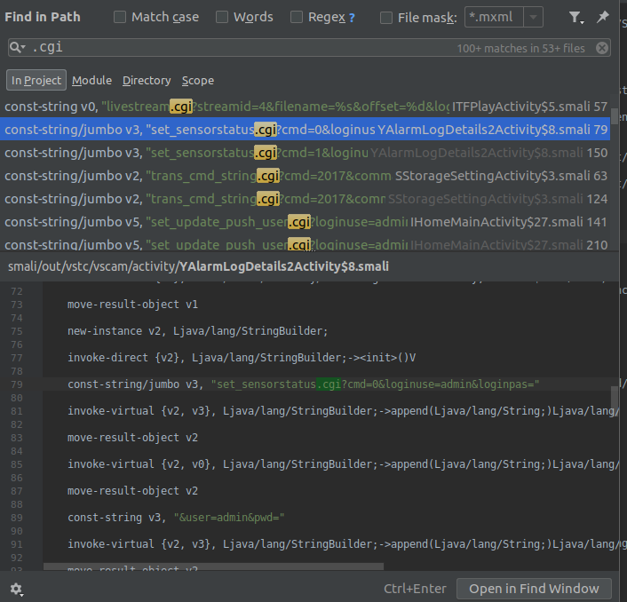This screenshot has height=602, width=627.
Task: Select result YAlarmLogDetails2Activity$8.smali 150
Action: 306,153
